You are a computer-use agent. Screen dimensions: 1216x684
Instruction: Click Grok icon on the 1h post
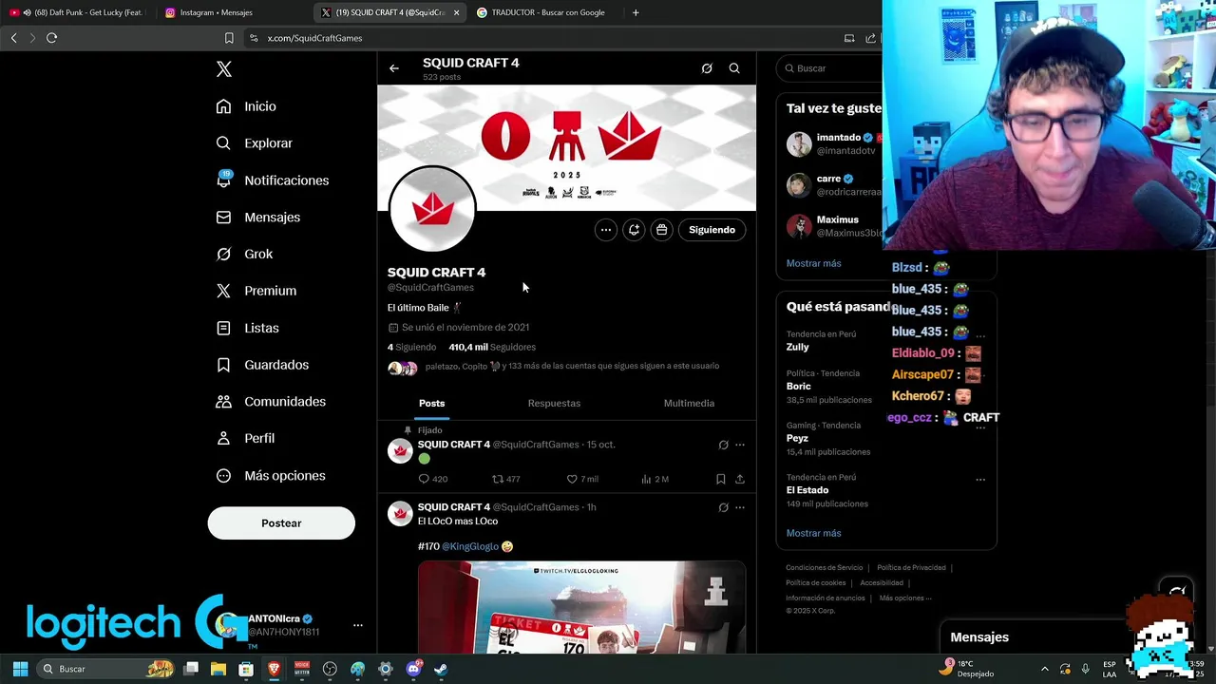click(x=723, y=507)
